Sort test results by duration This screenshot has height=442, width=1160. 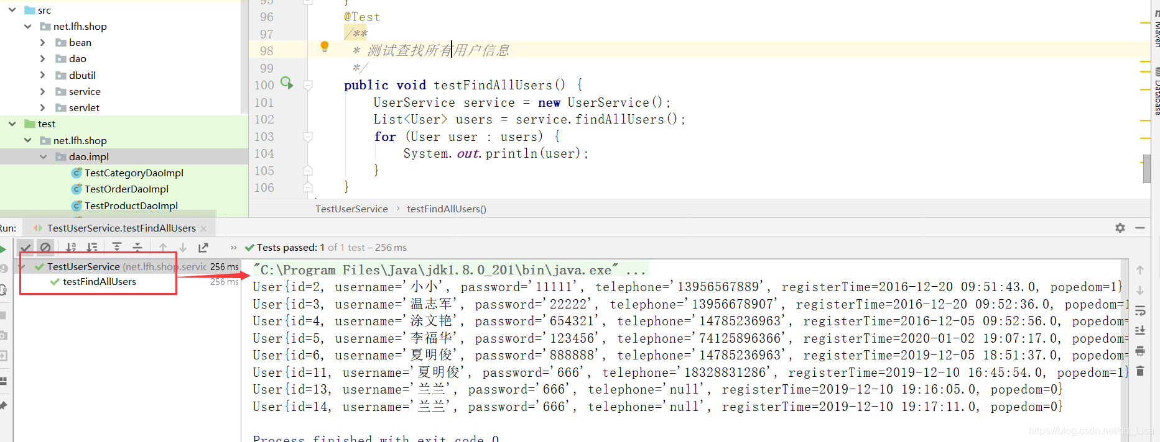point(92,247)
